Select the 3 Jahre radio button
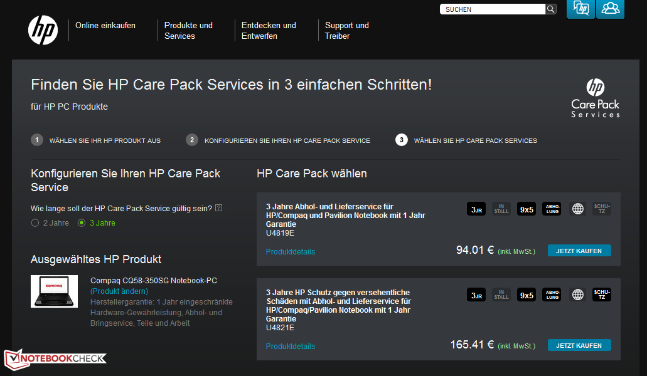Image resolution: width=647 pixels, height=376 pixels. click(82, 223)
